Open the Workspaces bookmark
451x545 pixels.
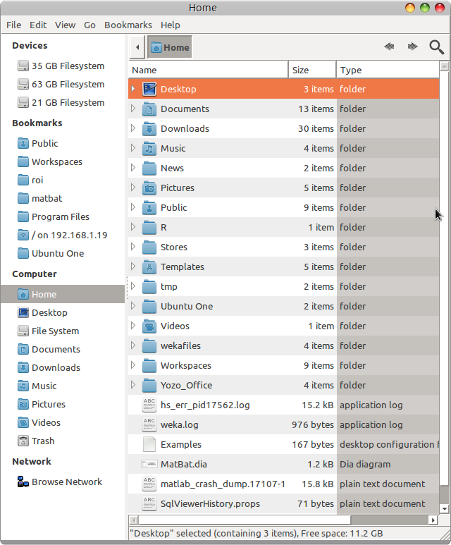(x=57, y=161)
